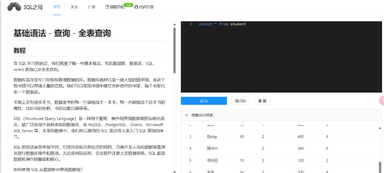Click the results table scrollbar thumb
This screenshot has width=384, height=173.
click(x=380, y=167)
